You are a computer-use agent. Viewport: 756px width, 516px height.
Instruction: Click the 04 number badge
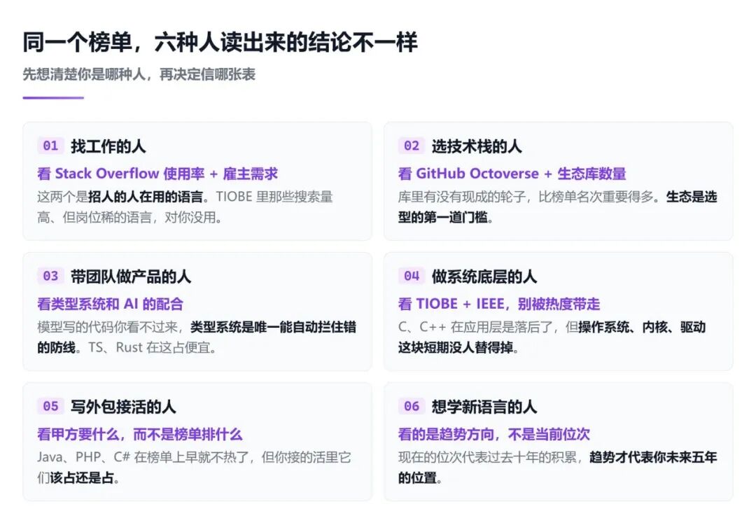tap(412, 276)
